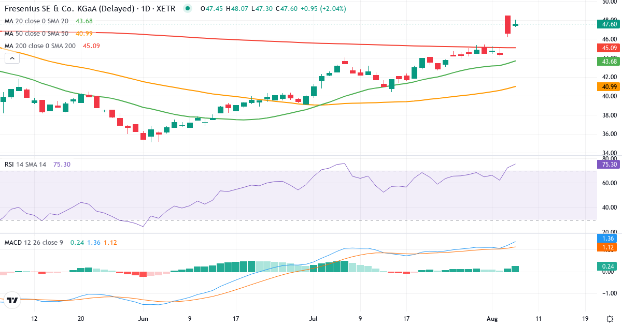
Task: Click the large red gap-up candlestick
Action: pos(507,25)
